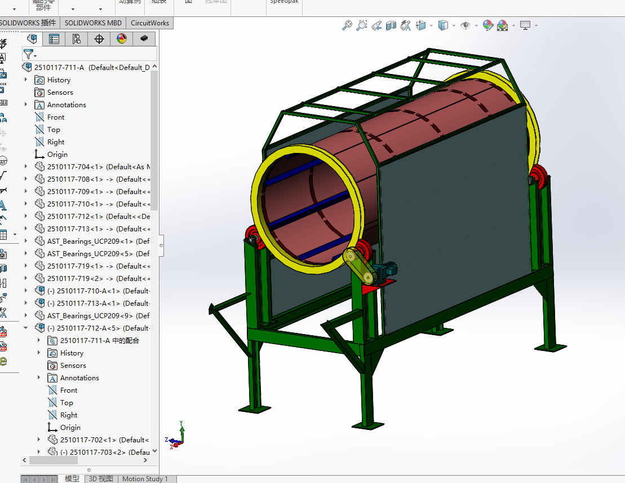Screen dimensions: 625x483
Task: Expand the History folder at the top
Action: click(26, 80)
